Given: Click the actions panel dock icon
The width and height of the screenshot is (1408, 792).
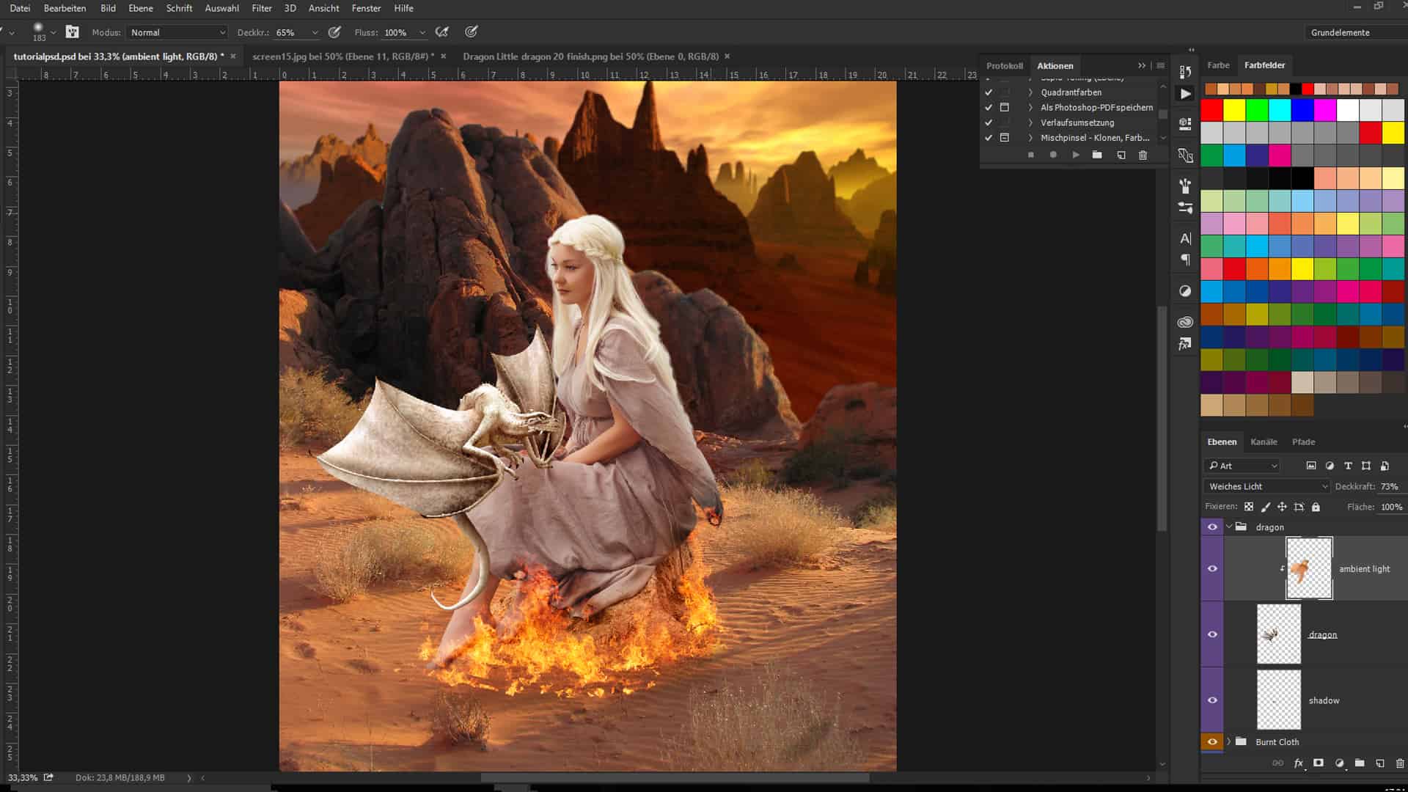Looking at the screenshot, I should click(x=1185, y=94).
